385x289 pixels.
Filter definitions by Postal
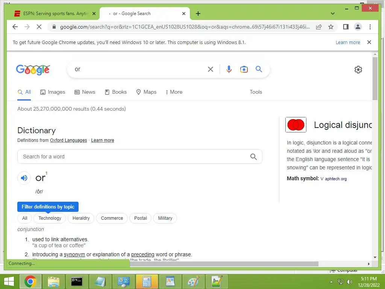pos(141,218)
